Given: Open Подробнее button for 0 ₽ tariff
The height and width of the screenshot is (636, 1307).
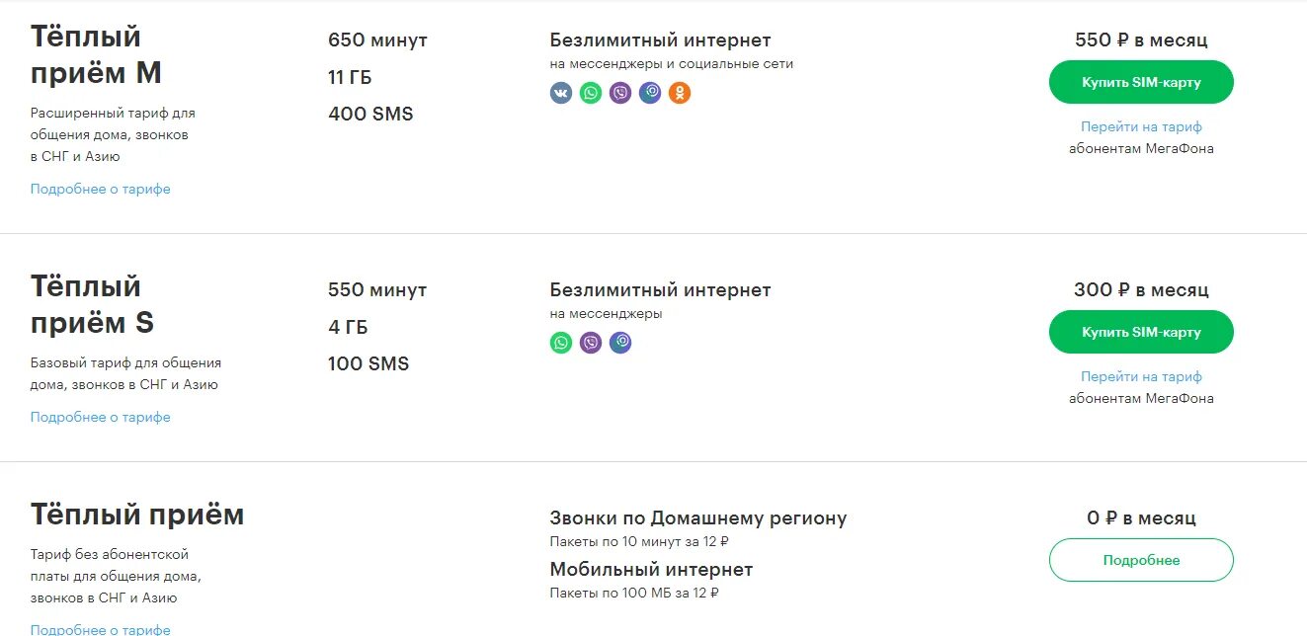Looking at the screenshot, I should 1141,560.
